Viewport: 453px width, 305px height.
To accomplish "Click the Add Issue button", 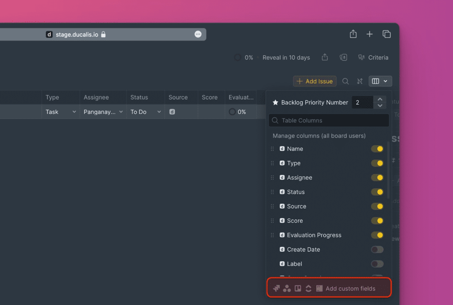I will click(x=315, y=81).
